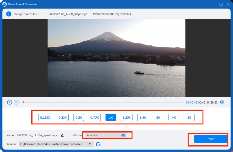This screenshot has width=233, height=152.
Task: Click the playback progress slider handle
Action: pos(23,102)
